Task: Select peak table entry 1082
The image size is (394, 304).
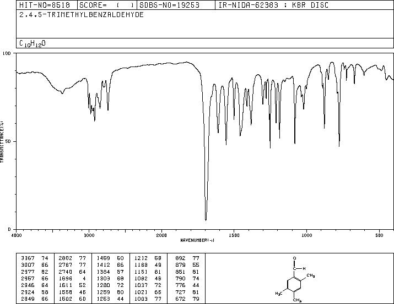Action: click(x=141, y=278)
